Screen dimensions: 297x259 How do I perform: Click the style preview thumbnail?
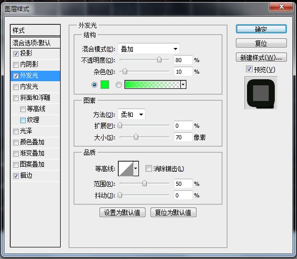261,93
